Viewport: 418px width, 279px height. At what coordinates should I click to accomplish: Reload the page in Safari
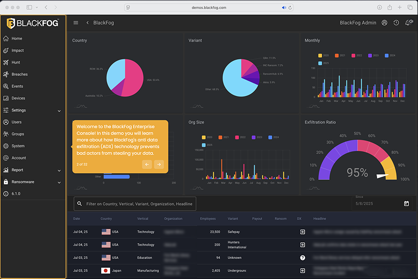click(x=290, y=7)
